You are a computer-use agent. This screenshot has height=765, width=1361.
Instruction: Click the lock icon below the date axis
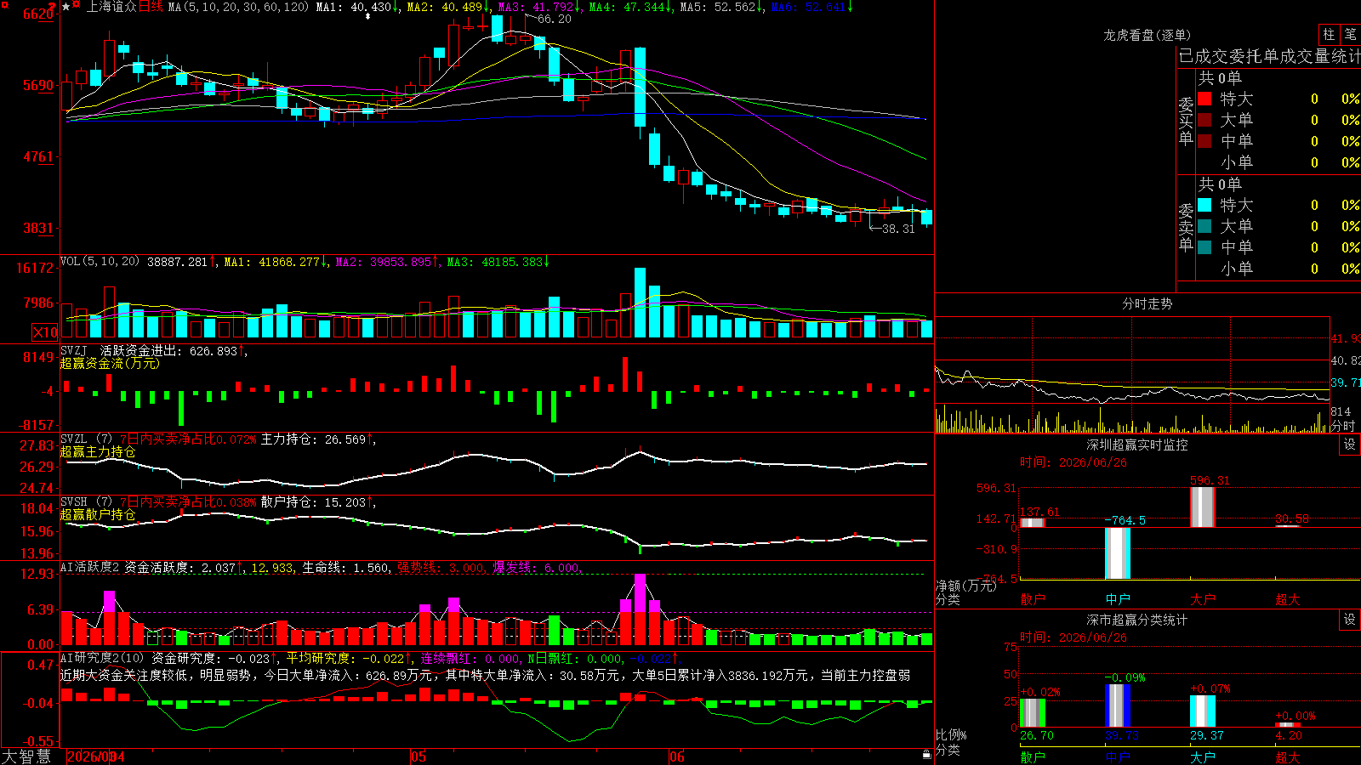[926, 755]
